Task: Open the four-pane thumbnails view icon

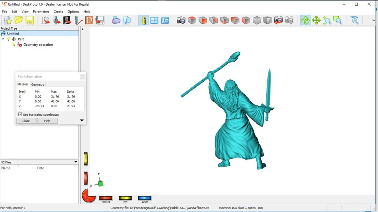Action: click(x=154, y=20)
